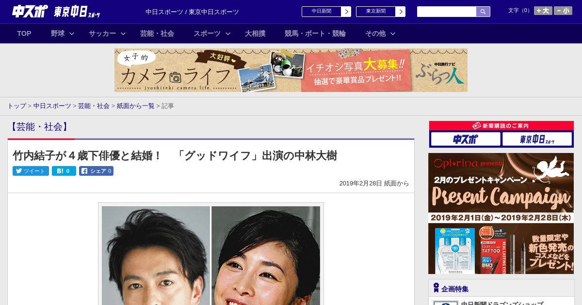
Task: Go to TOP in navigation bar
Action: tap(24, 33)
